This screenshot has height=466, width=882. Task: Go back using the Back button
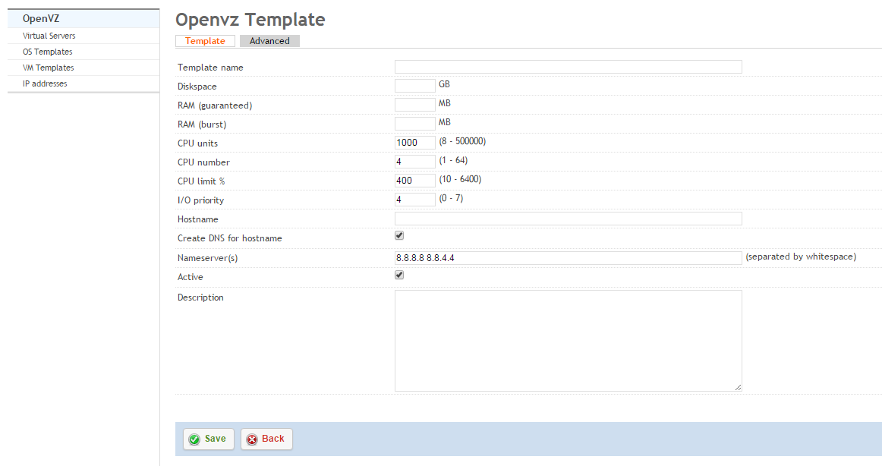pos(266,439)
